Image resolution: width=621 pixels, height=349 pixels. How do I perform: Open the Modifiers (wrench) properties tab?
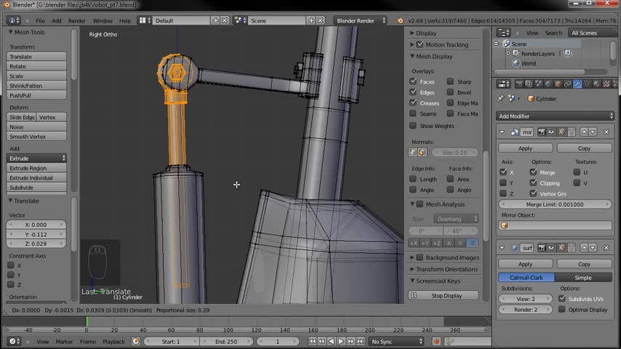click(x=577, y=84)
